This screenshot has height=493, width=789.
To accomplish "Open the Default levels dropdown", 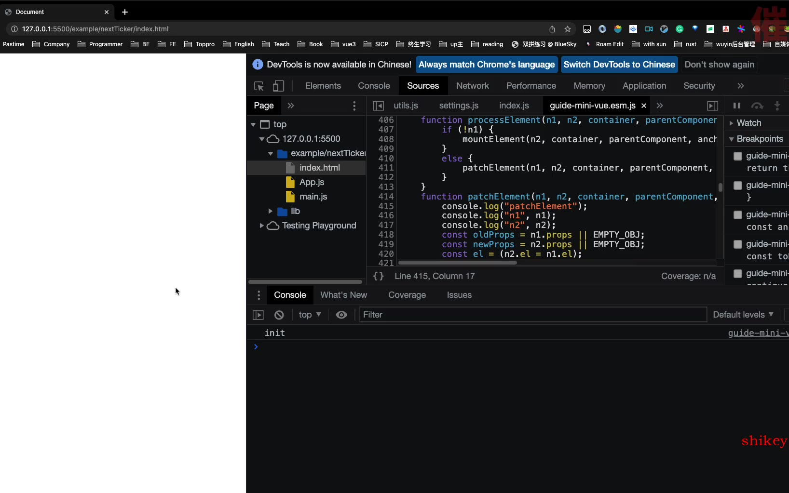I will tap(743, 315).
